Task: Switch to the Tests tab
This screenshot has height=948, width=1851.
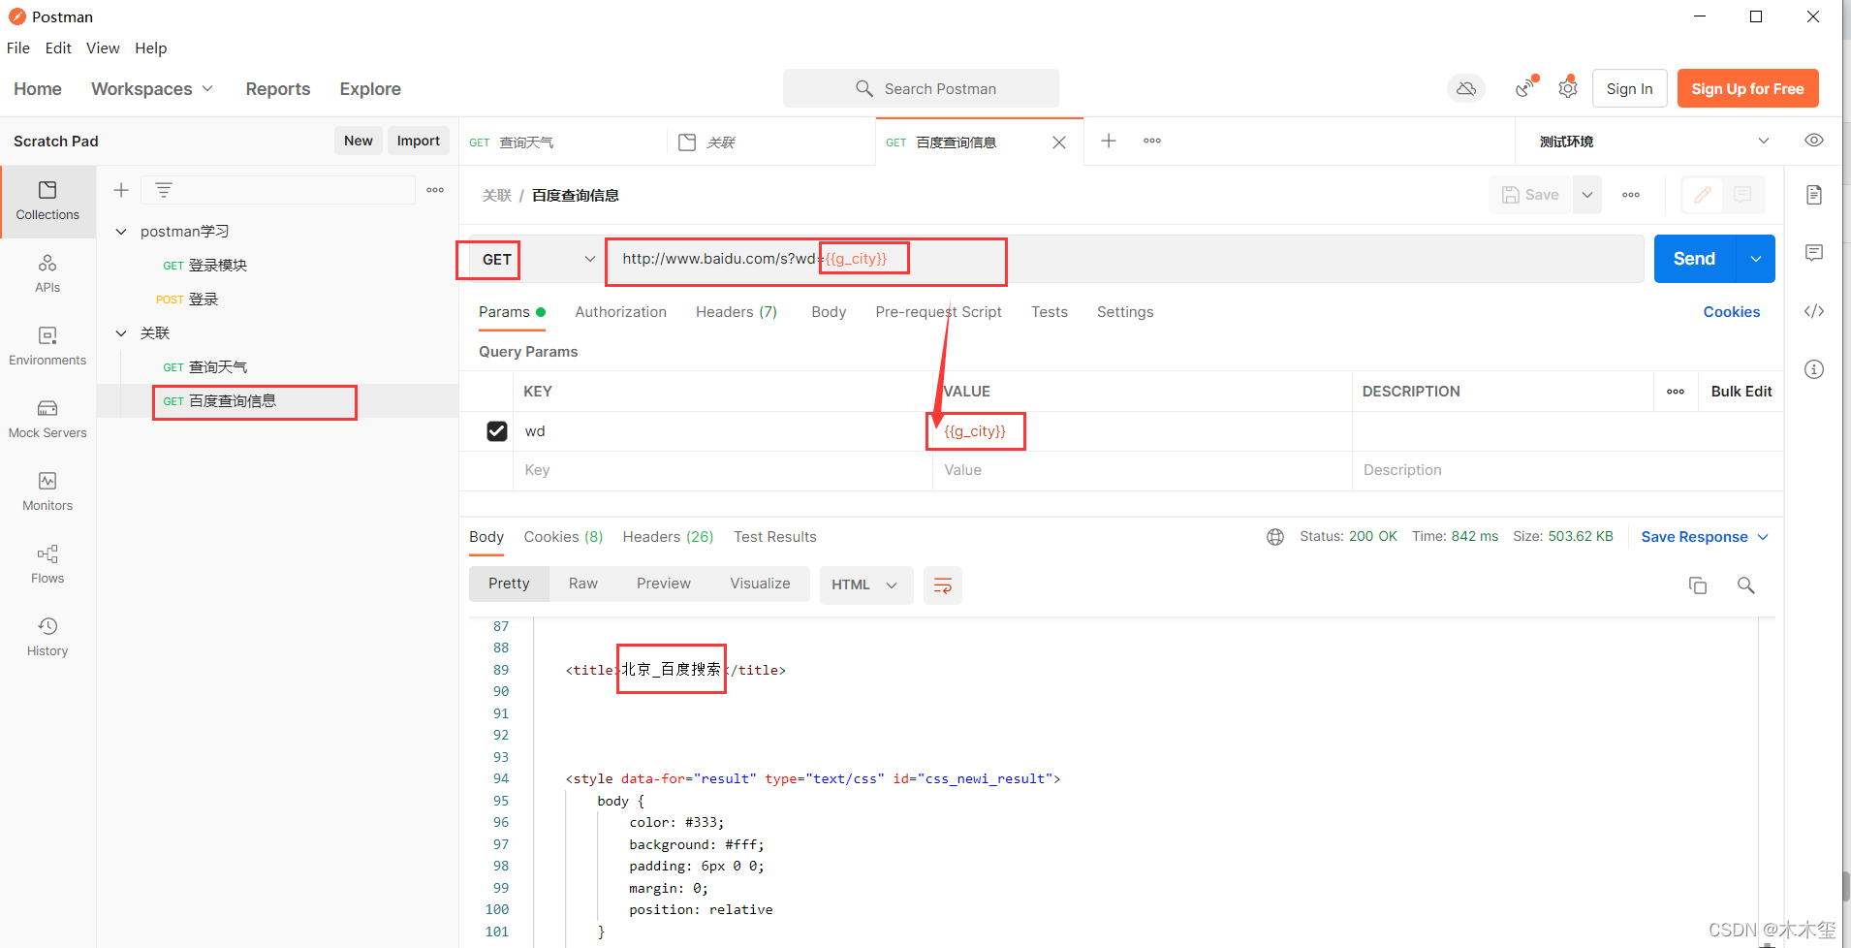Action: tap(1050, 312)
